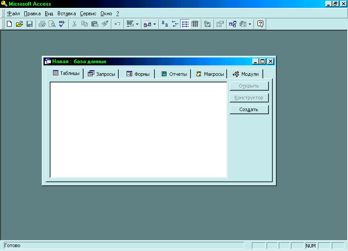Click the Paste clipboard icon
The width and height of the screenshot is (348, 251).
[95, 24]
